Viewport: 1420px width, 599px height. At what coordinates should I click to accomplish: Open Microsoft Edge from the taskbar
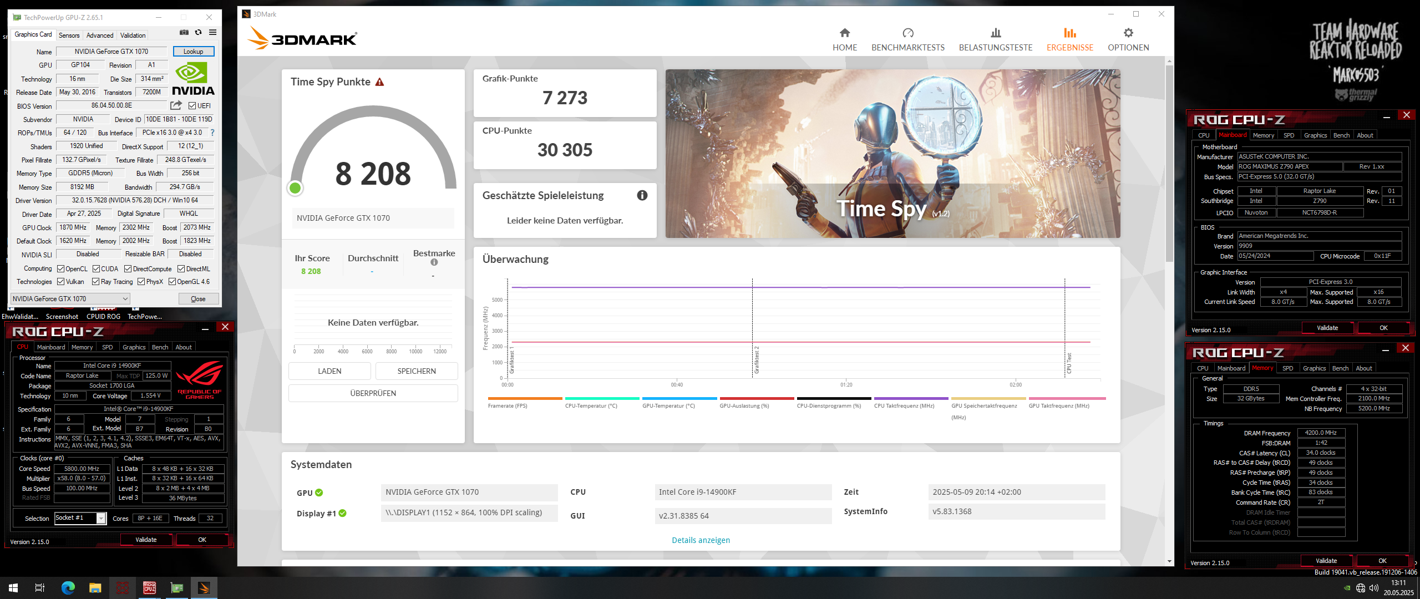pos(68,588)
